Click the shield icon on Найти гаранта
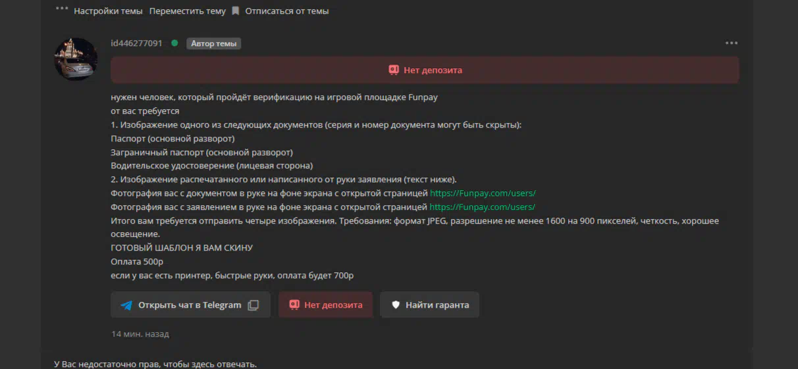The width and height of the screenshot is (798, 369). point(396,305)
